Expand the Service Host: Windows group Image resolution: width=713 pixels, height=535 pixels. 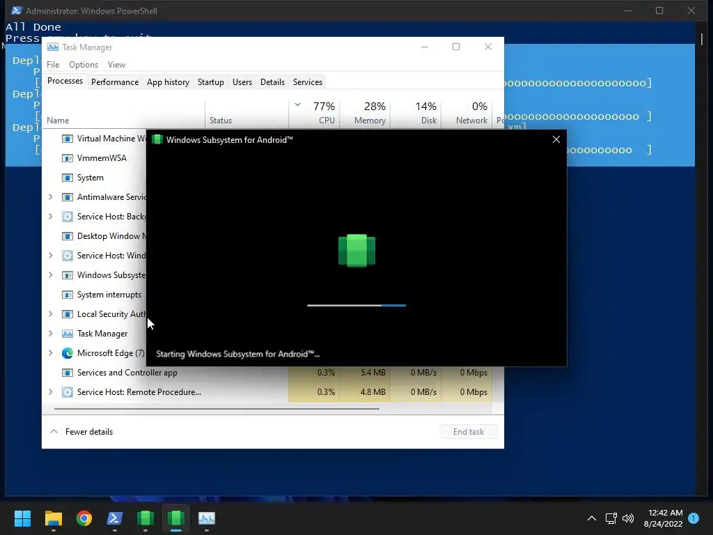pyautogui.click(x=50, y=256)
